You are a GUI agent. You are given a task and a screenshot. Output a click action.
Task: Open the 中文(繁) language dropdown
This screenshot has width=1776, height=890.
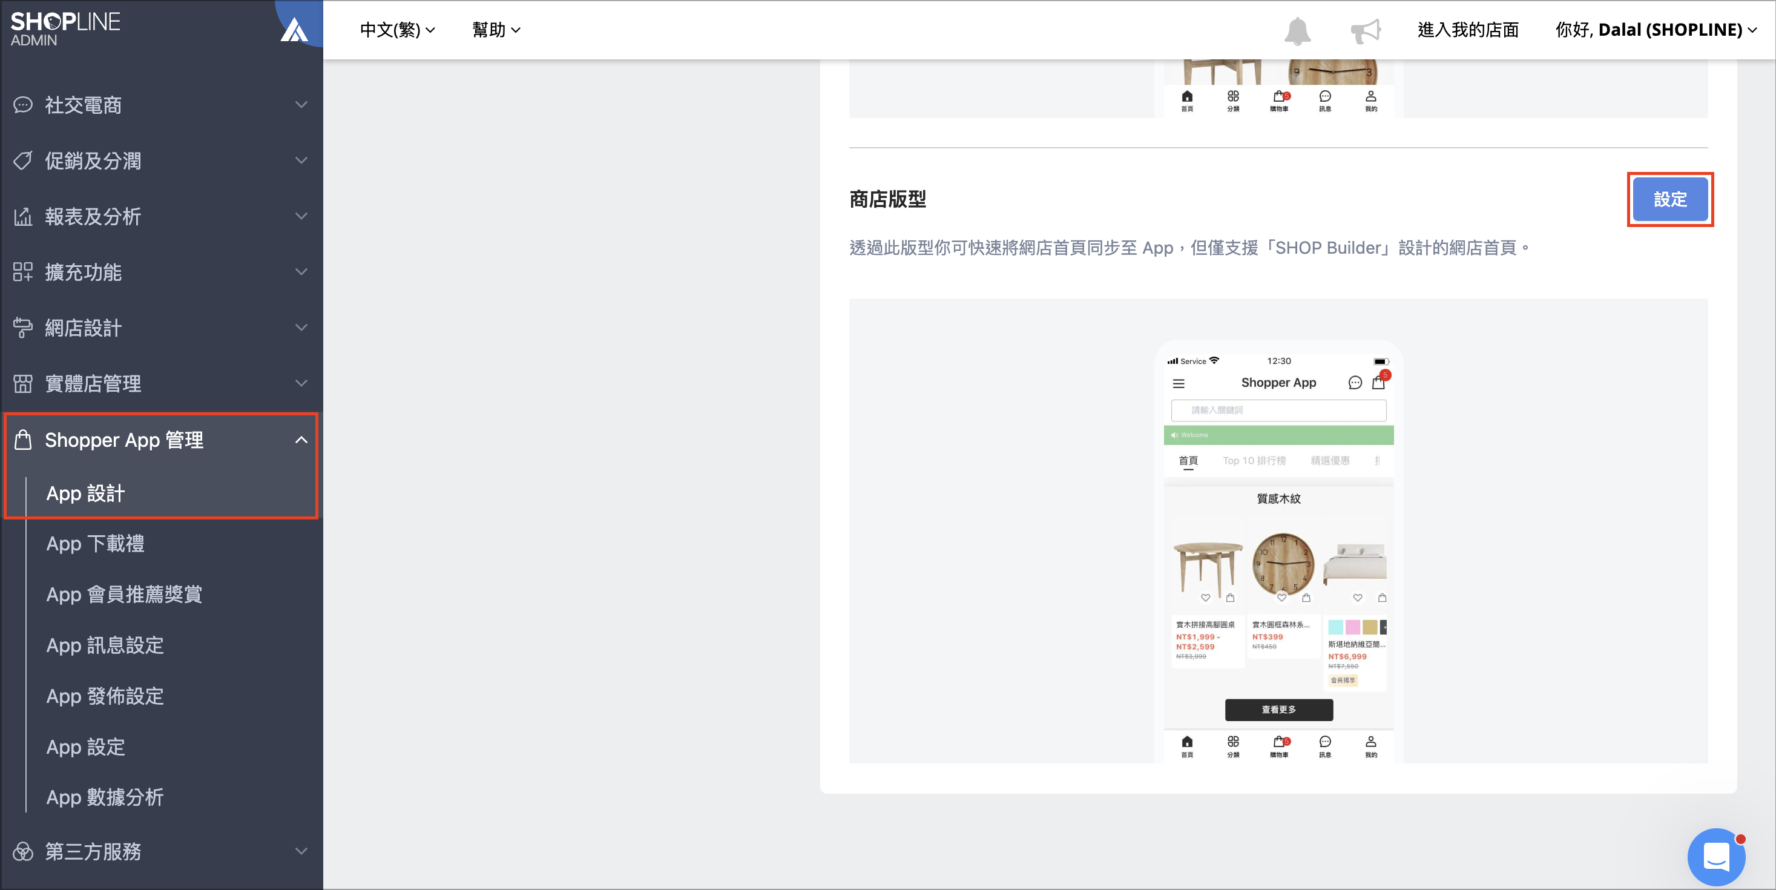tap(397, 30)
